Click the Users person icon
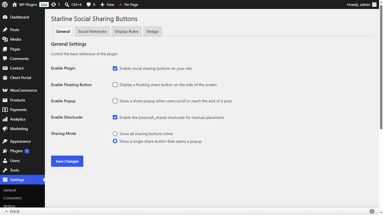The height and width of the screenshot is (215, 383). point(5,161)
